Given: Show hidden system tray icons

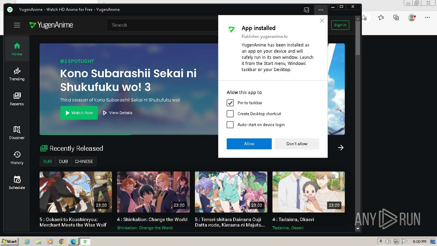Looking at the screenshot, I should [x=381, y=242].
